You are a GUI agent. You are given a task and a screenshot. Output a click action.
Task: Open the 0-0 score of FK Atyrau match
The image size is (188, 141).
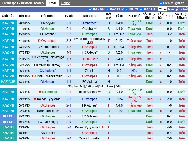point(69,23)
